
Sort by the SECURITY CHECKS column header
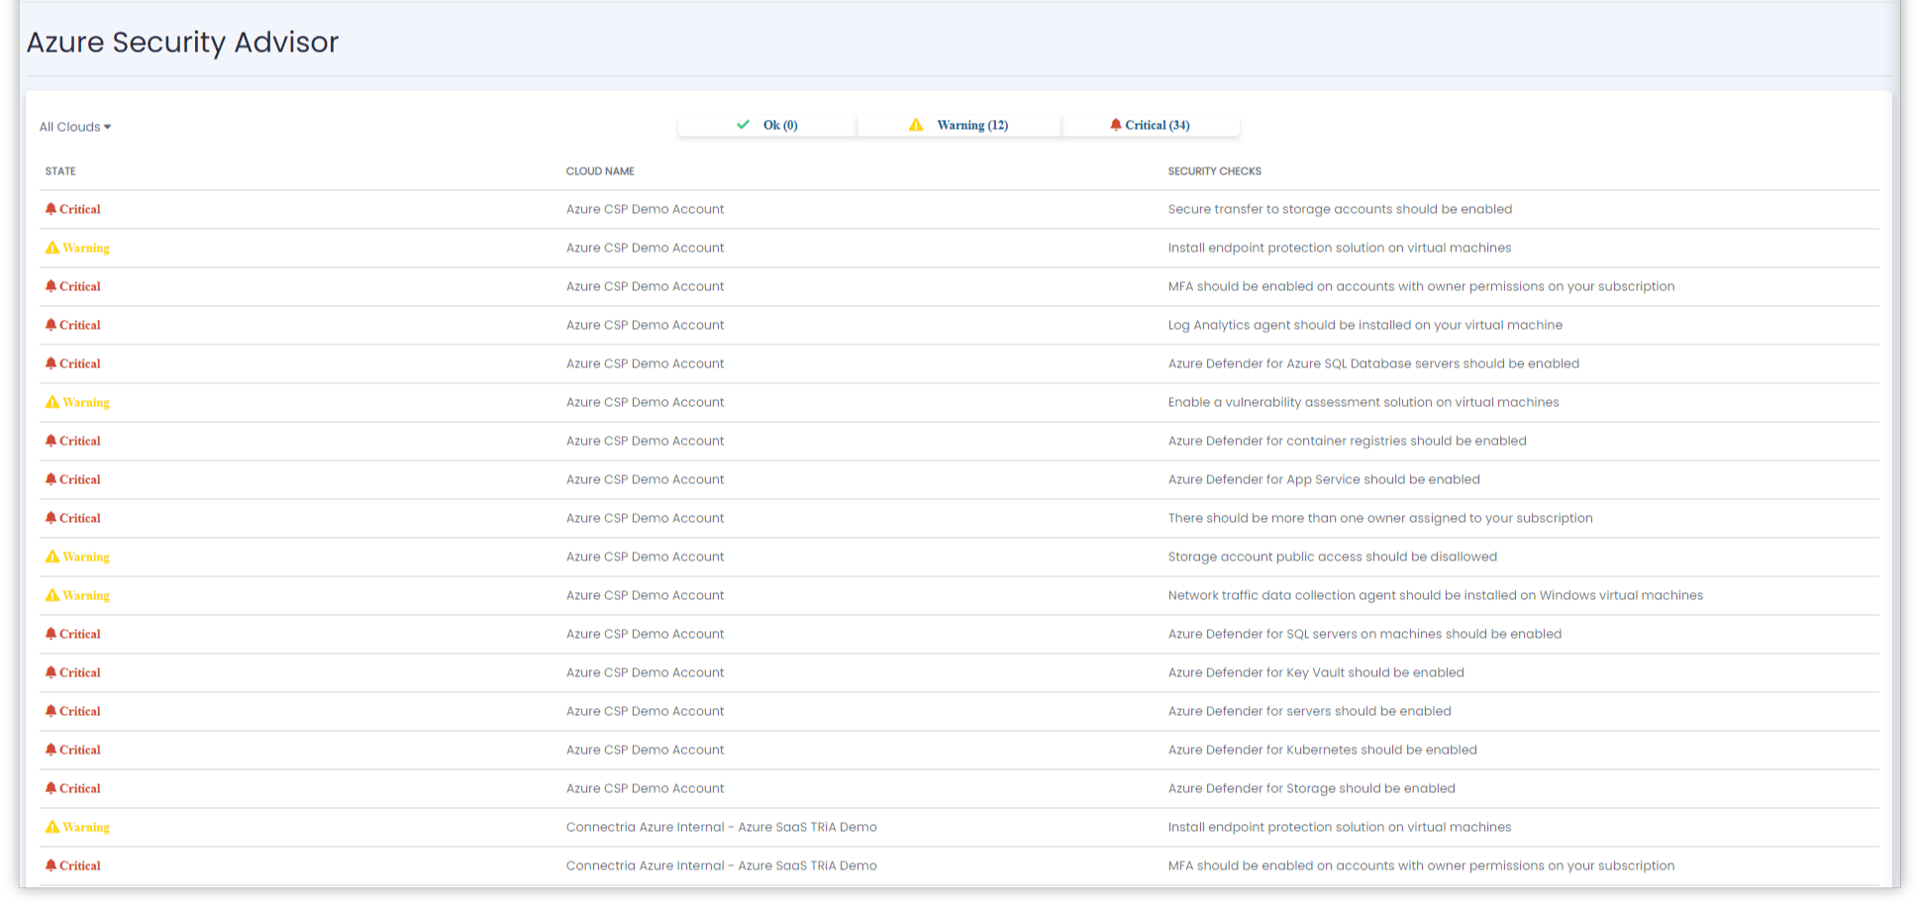click(x=1214, y=171)
